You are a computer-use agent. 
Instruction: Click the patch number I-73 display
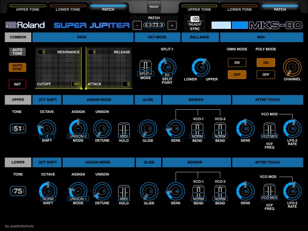[154, 25]
